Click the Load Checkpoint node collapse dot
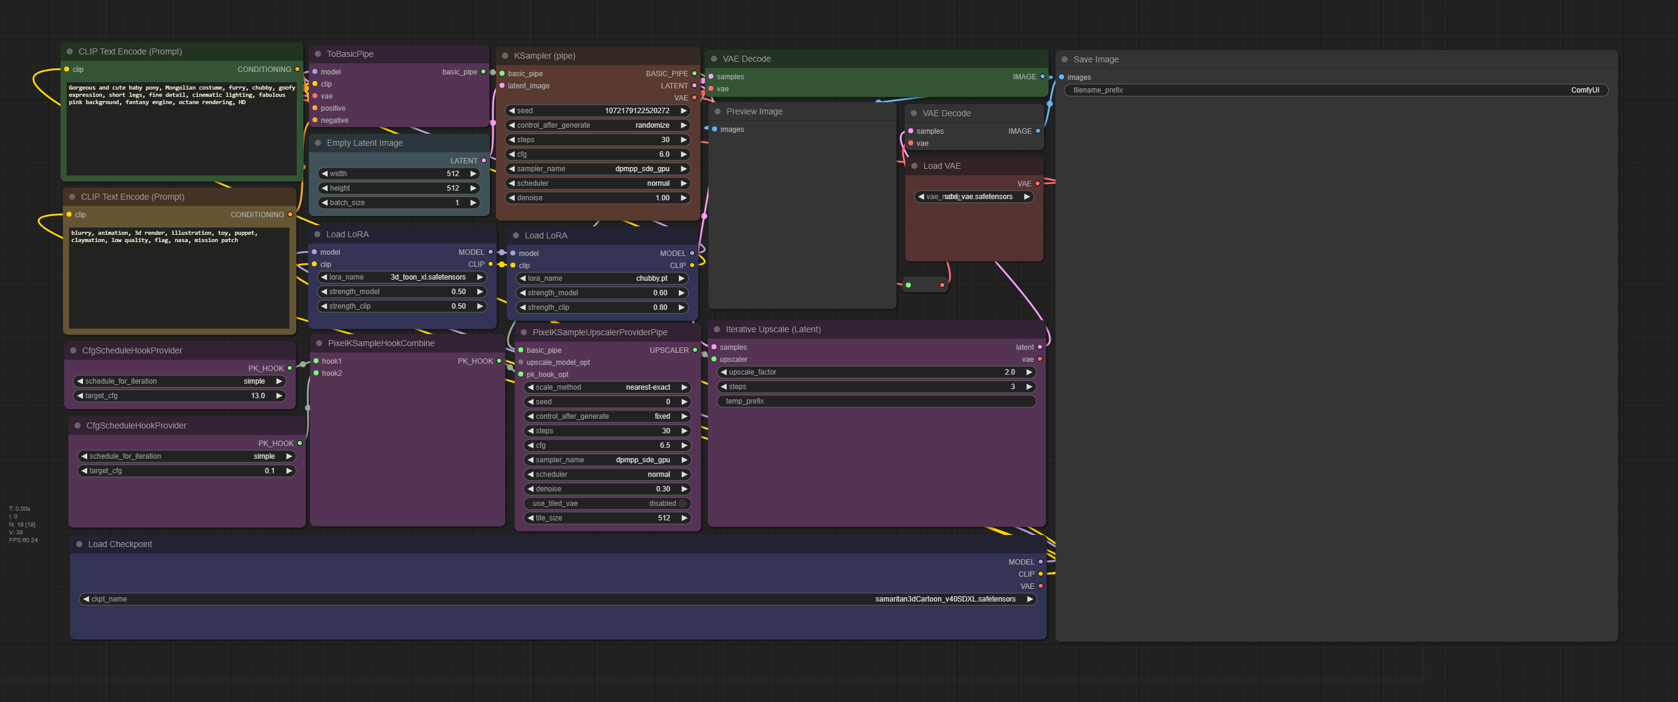 click(79, 545)
